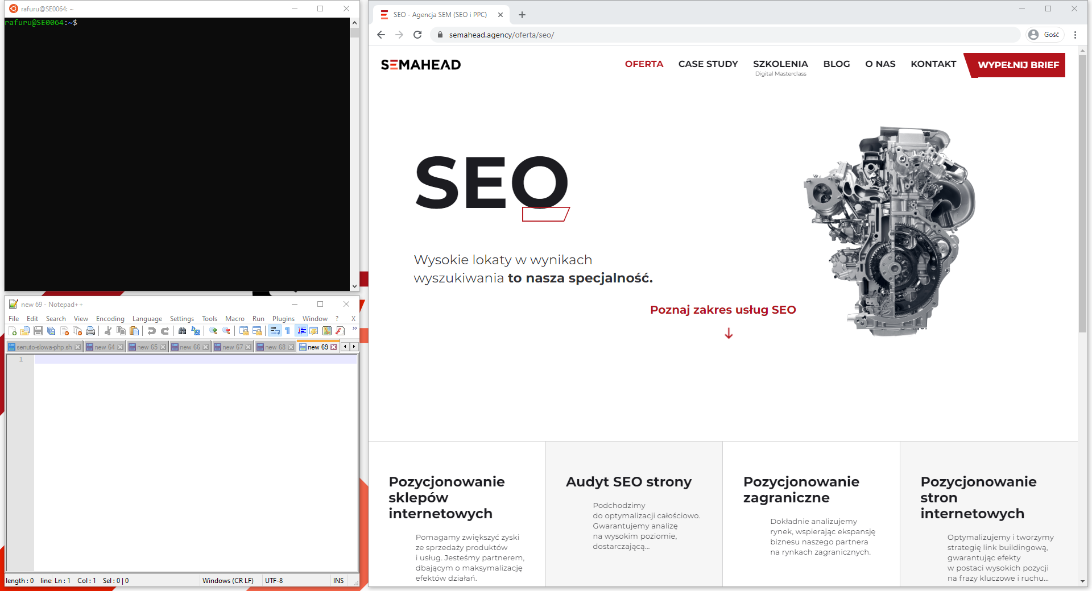Click the Open file icon in Notepad++
The image size is (1092, 591).
coord(25,331)
